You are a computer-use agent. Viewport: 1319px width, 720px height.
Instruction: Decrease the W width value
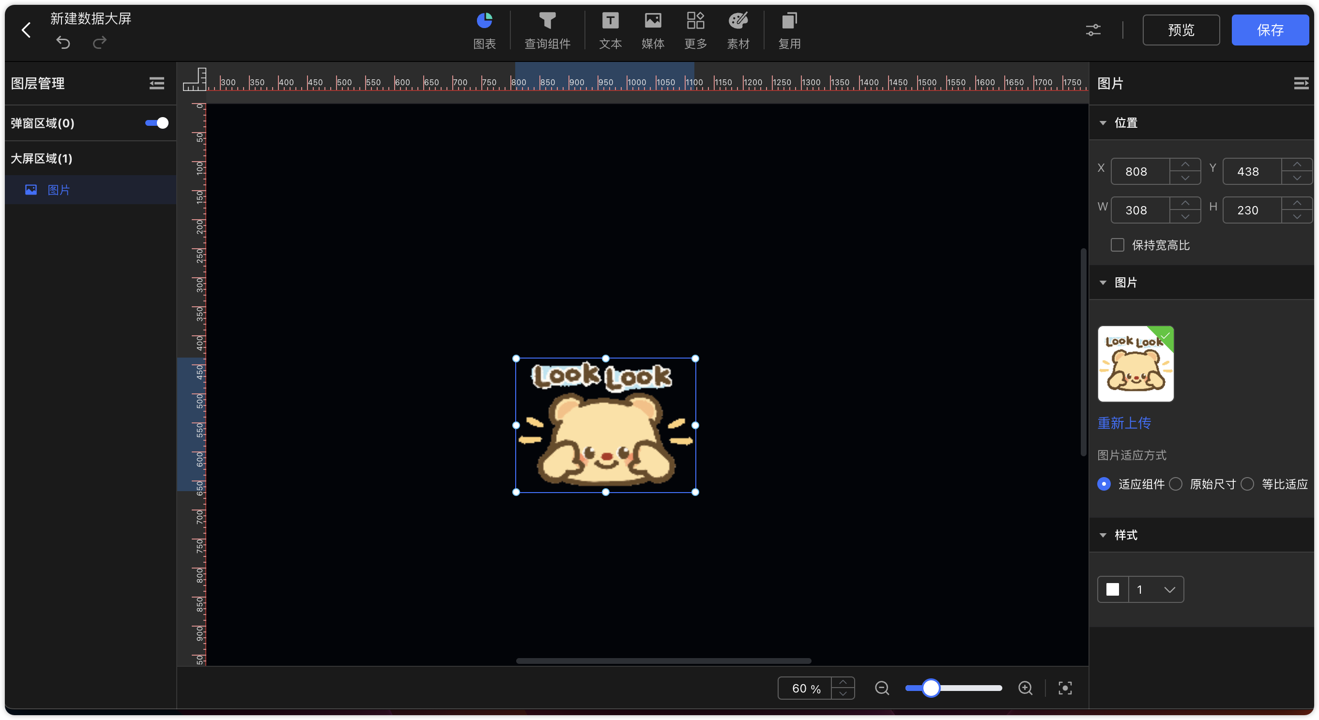(1185, 216)
